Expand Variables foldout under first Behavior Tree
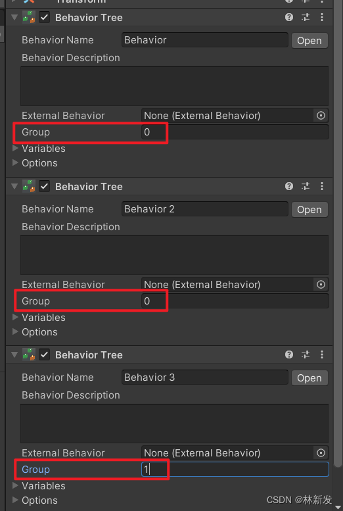343x511 pixels. click(x=15, y=148)
